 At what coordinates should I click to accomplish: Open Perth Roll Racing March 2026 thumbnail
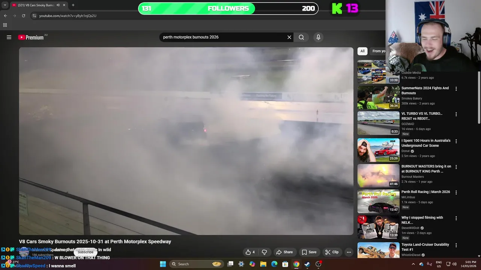(378, 201)
